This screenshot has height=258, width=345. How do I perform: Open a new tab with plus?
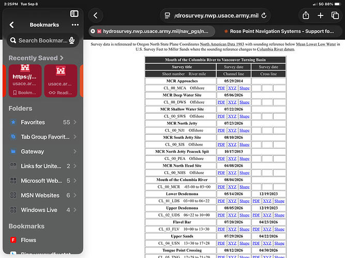[x=320, y=15]
